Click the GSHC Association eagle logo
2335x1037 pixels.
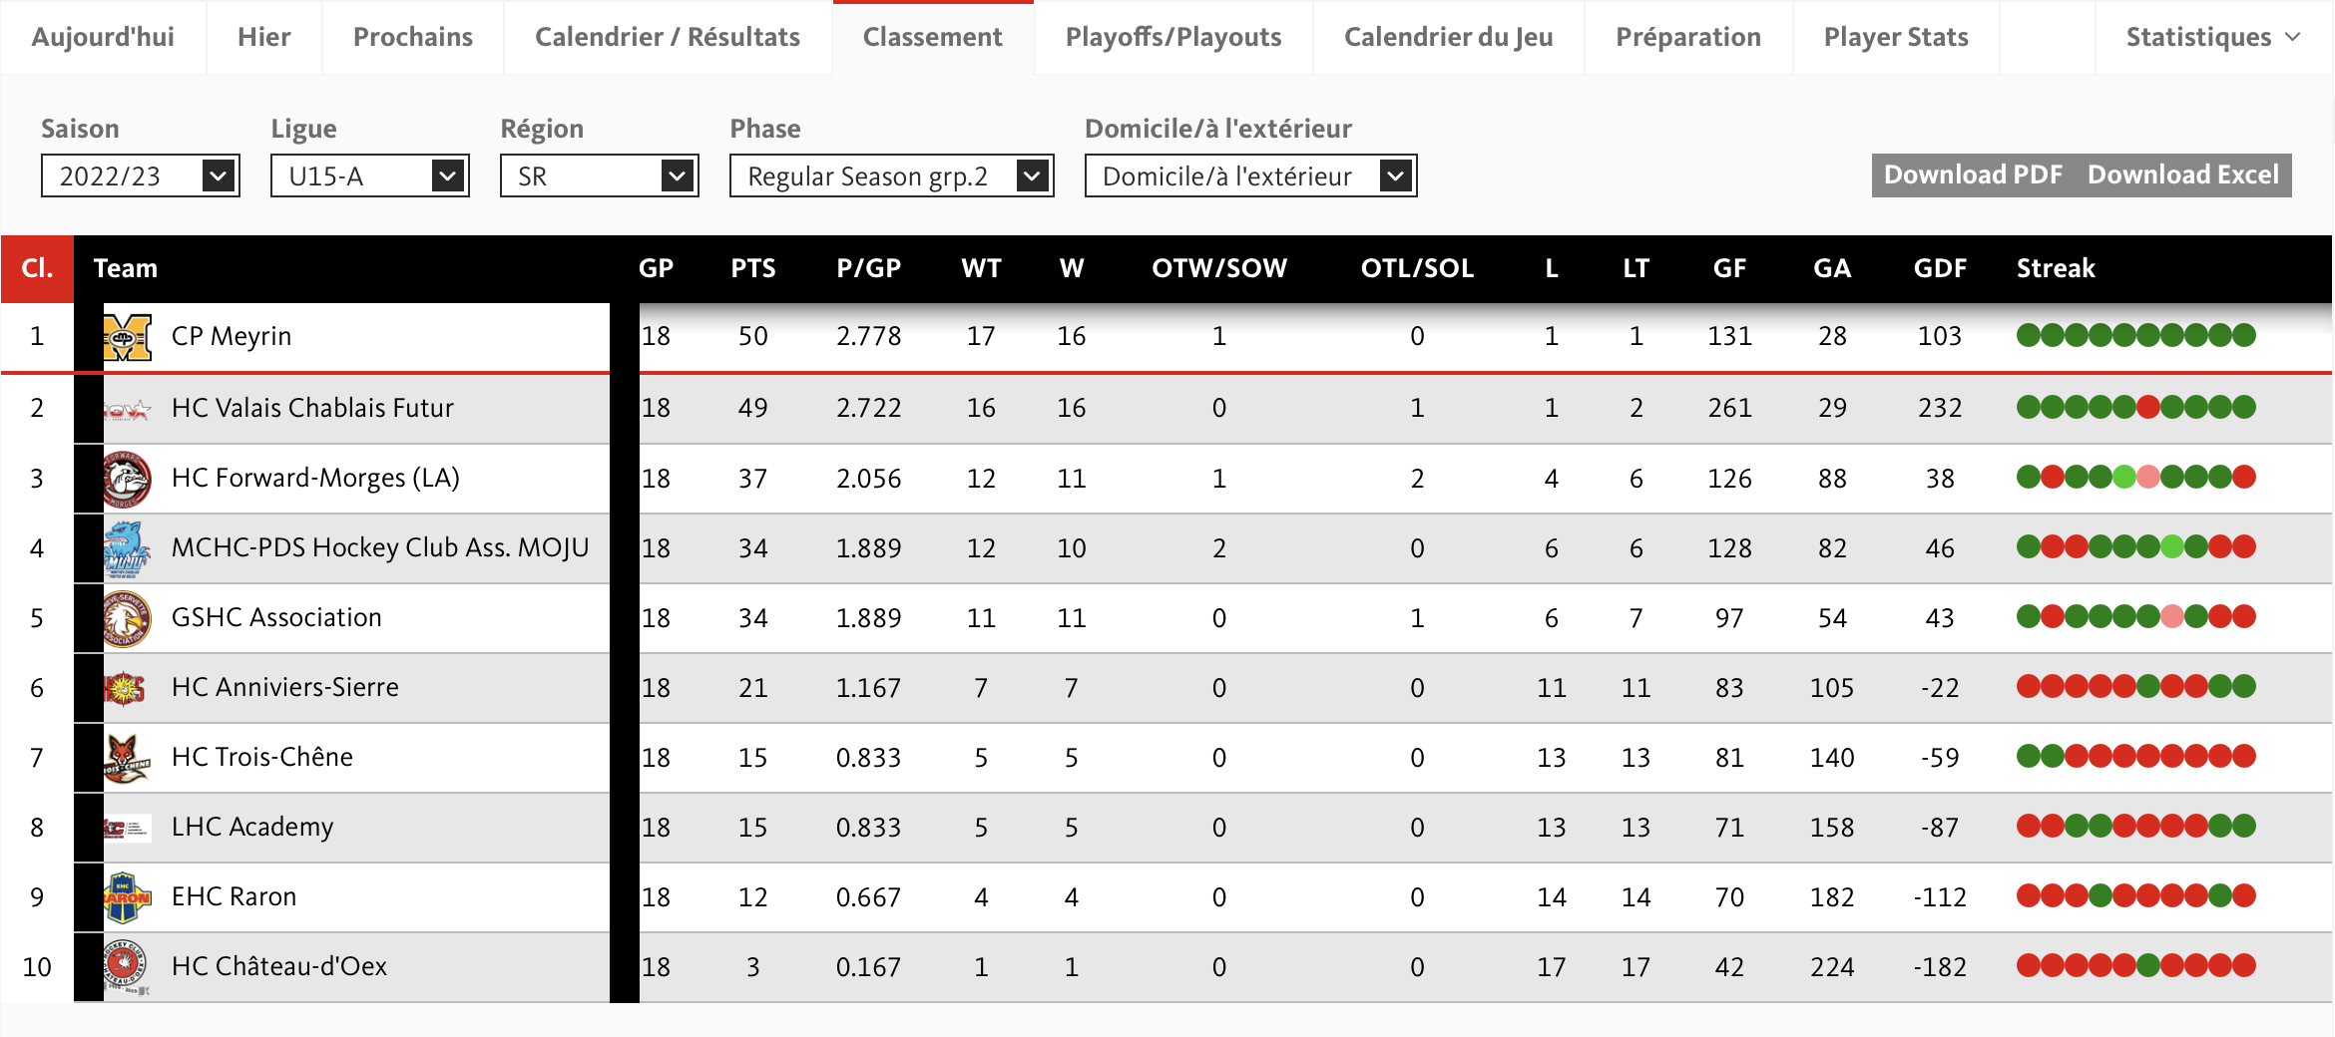click(x=127, y=618)
